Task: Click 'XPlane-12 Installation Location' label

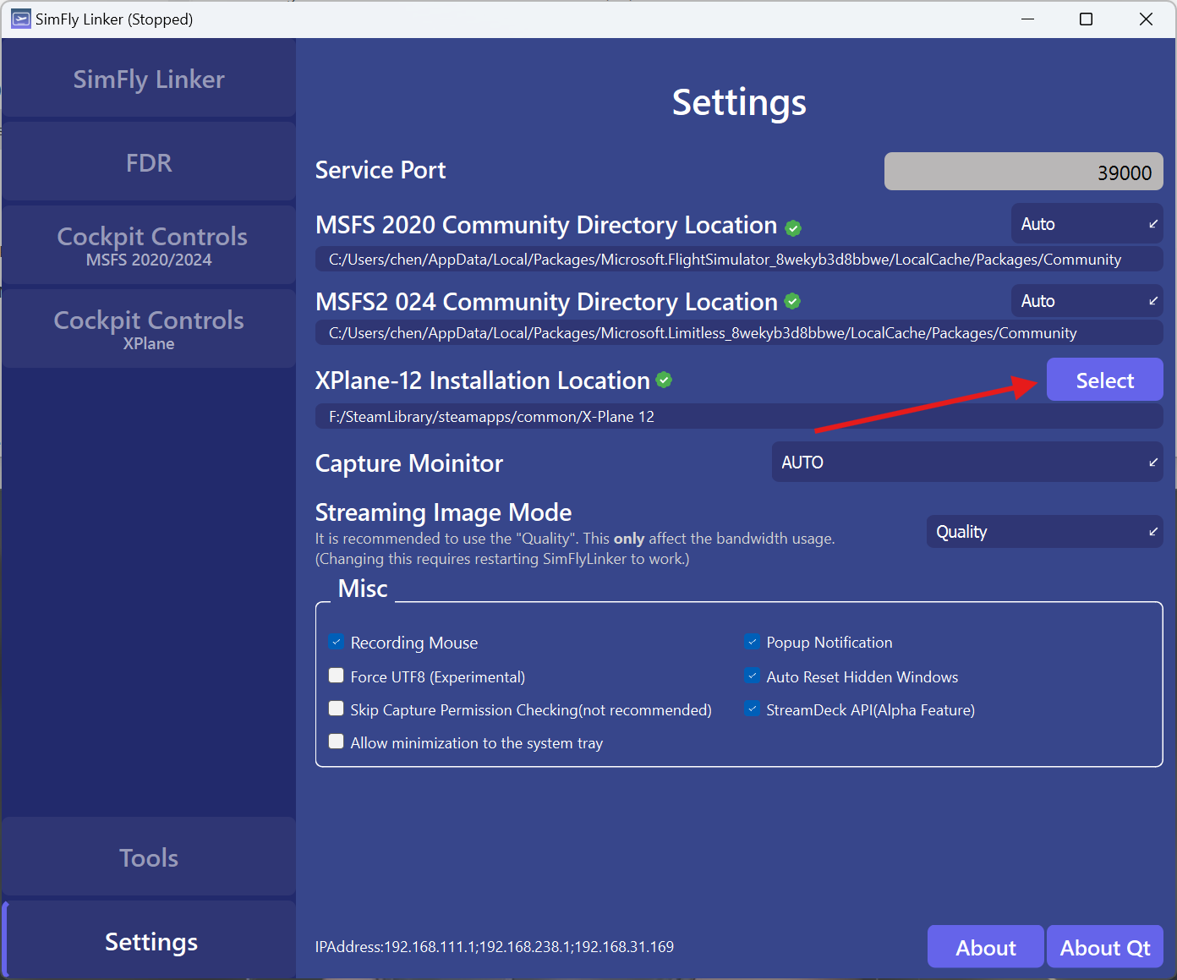Action: [483, 381]
